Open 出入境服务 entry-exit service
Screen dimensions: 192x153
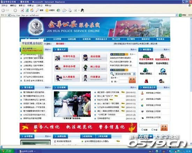[67, 78]
